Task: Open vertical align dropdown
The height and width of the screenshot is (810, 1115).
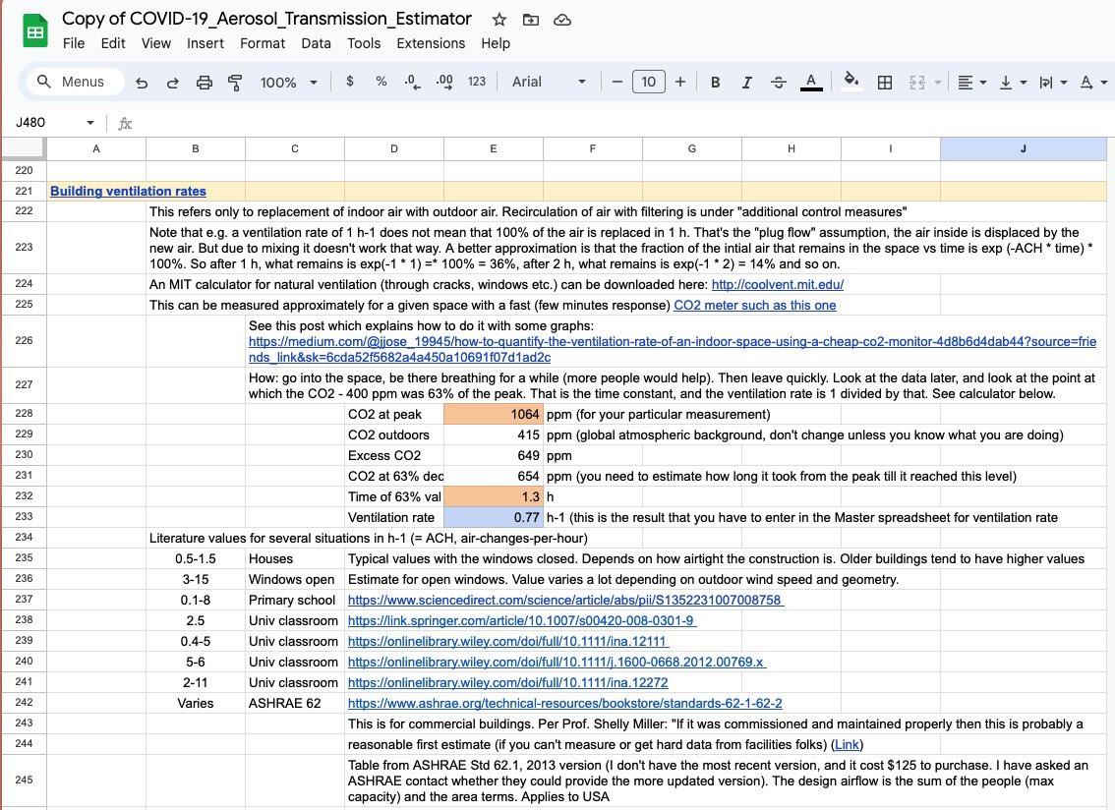Action: (x=1013, y=83)
